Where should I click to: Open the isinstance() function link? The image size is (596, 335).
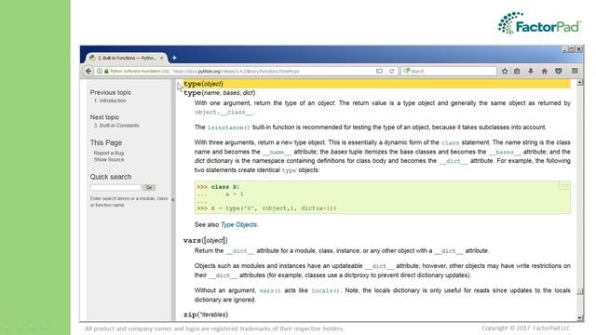click(229, 127)
